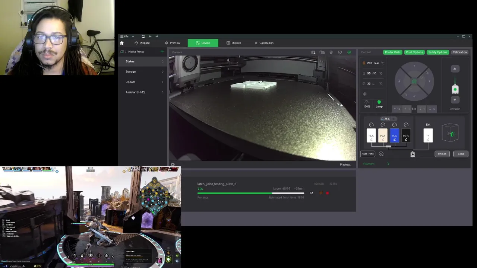Move extruder down arrow
The image size is (477, 268).
tap(455, 100)
